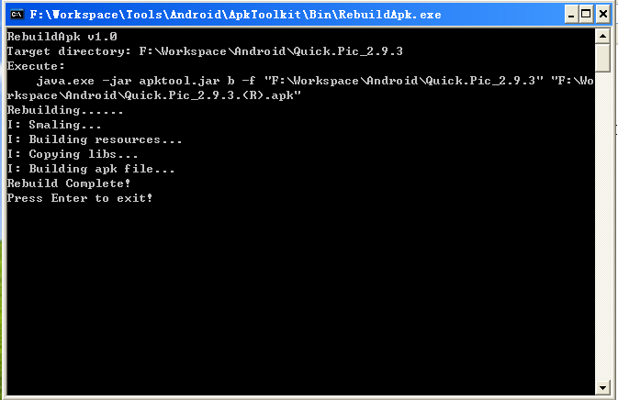This screenshot has width=618, height=400.
Task: Open the console system menu icon
Action: pos(17,15)
